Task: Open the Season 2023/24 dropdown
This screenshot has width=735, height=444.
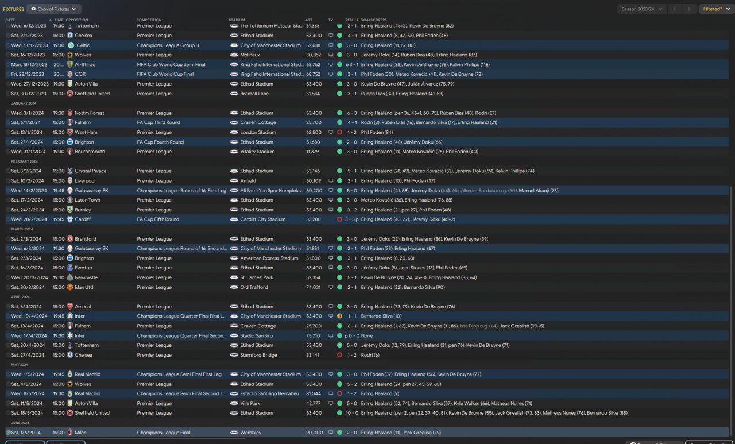Action: (642, 9)
